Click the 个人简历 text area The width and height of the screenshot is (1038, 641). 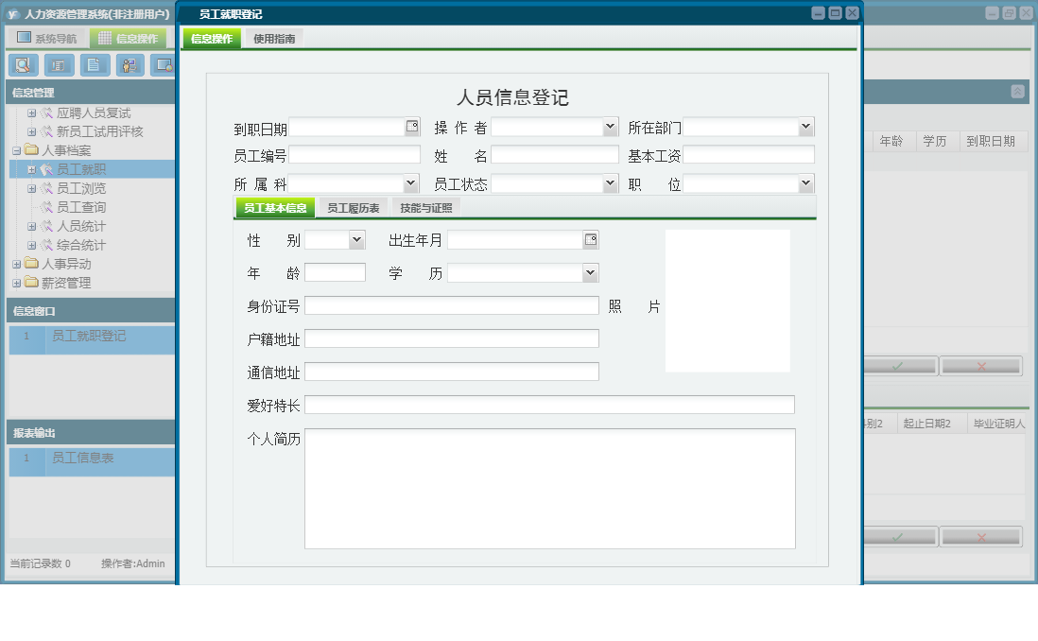(548, 487)
